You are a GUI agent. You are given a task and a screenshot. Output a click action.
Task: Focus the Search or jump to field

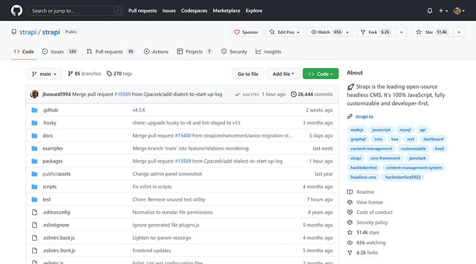tap(75, 11)
